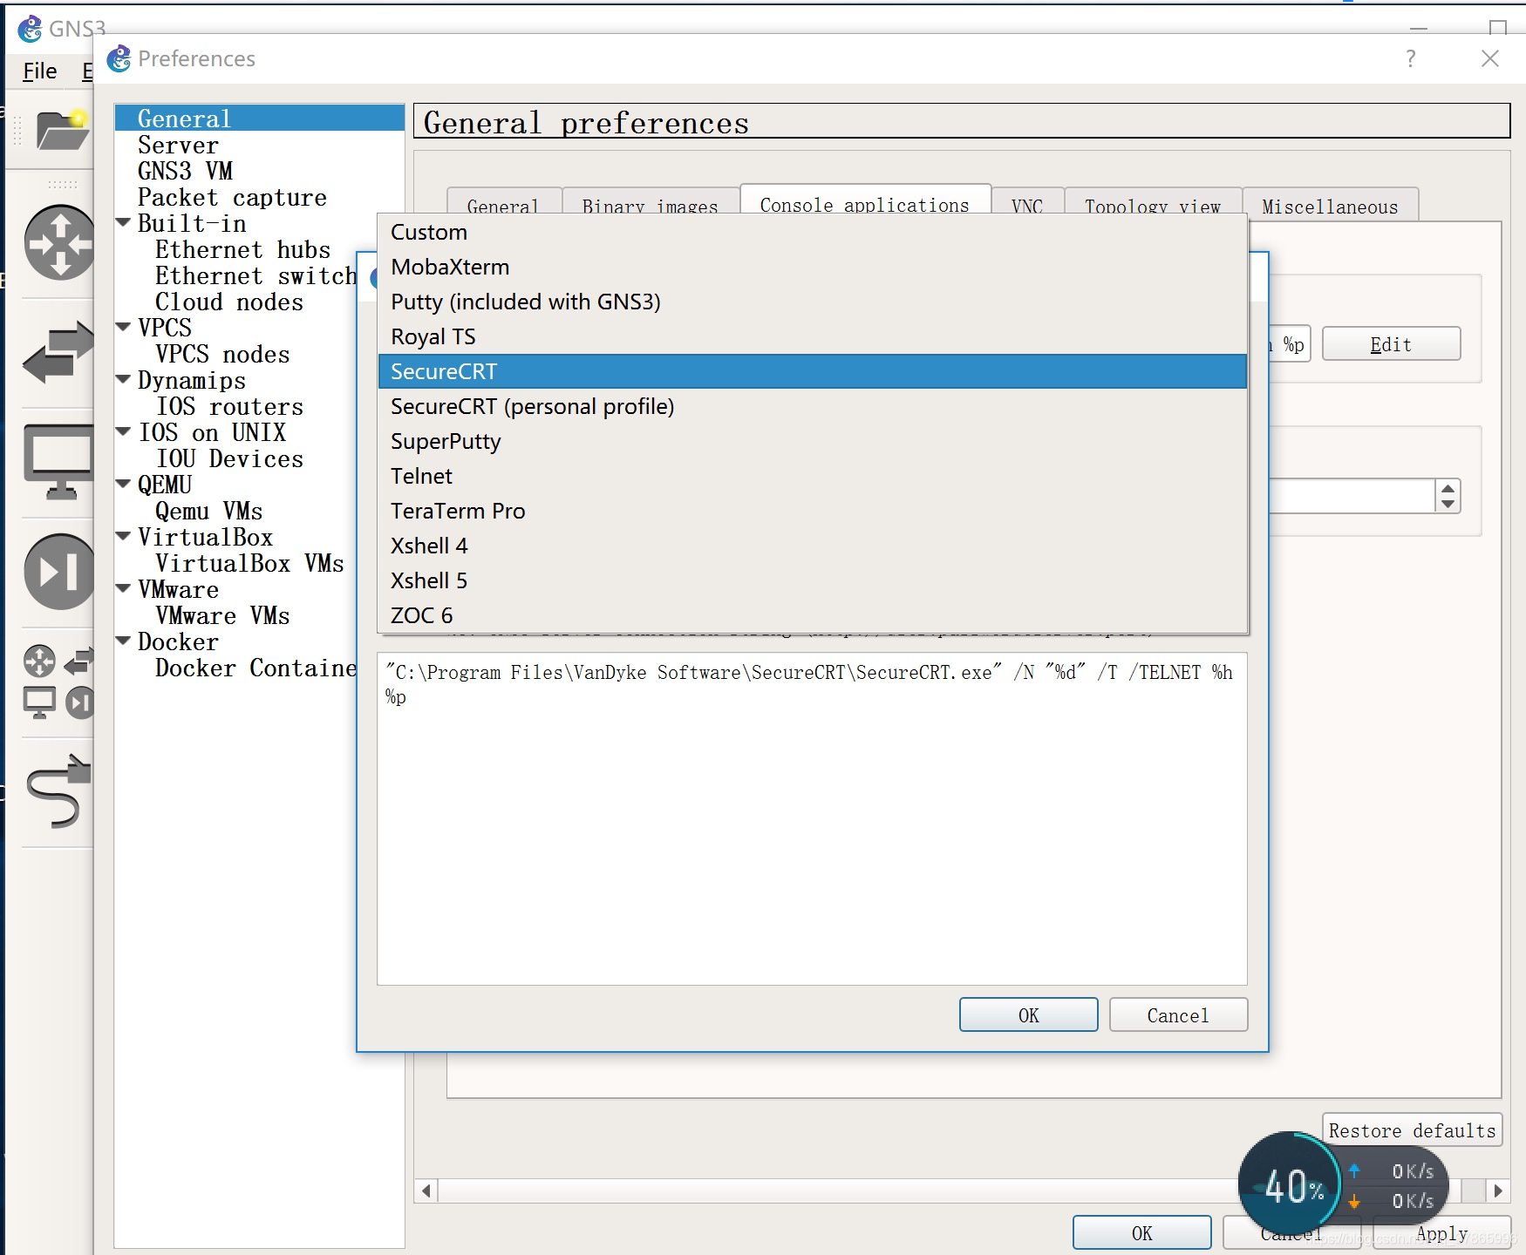Screen dimensions: 1526x1255
Task: Increase the spinbox value with up arrow
Action: click(1448, 488)
